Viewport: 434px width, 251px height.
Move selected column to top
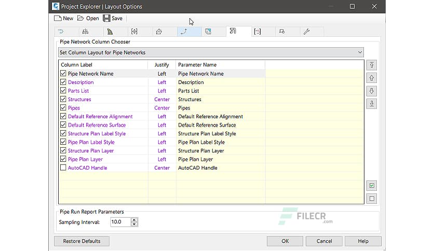(372, 65)
